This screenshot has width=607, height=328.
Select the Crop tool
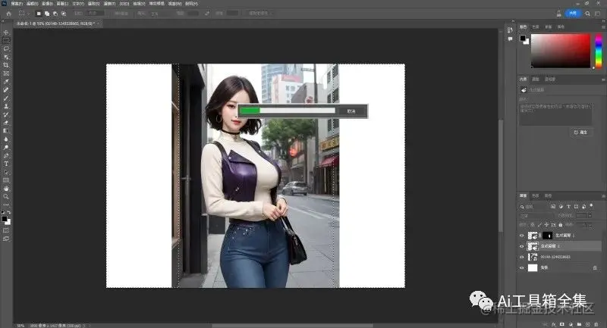point(6,65)
